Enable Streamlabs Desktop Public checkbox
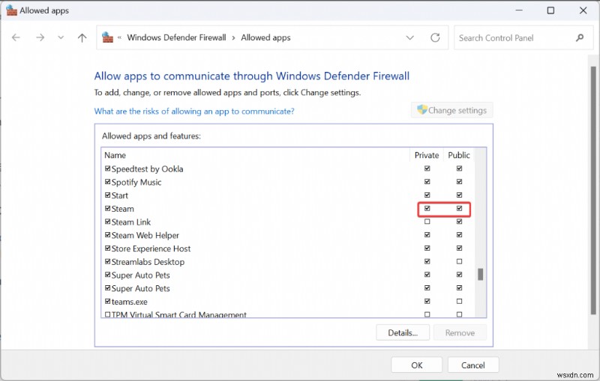The height and width of the screenshot is (381, 600). 459,261
